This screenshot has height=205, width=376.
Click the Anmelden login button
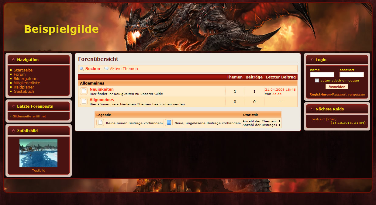(337, 87)
